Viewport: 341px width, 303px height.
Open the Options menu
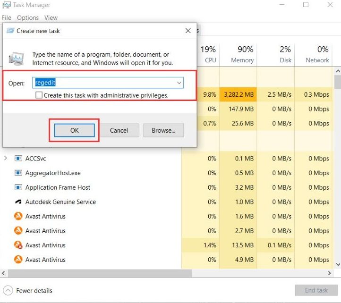[28, 17]
